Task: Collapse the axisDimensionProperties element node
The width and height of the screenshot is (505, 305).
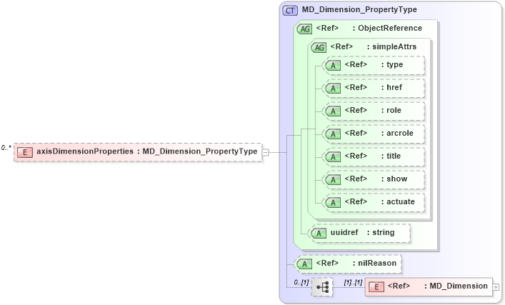Action: click(x=266, y=152)
